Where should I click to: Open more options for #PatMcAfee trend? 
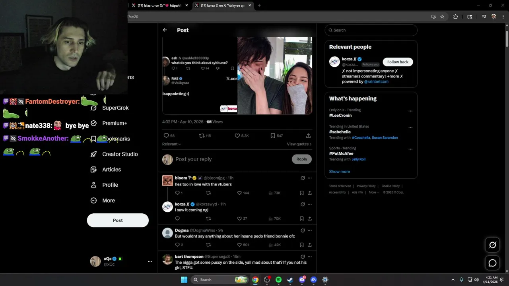tap(410, 149)
